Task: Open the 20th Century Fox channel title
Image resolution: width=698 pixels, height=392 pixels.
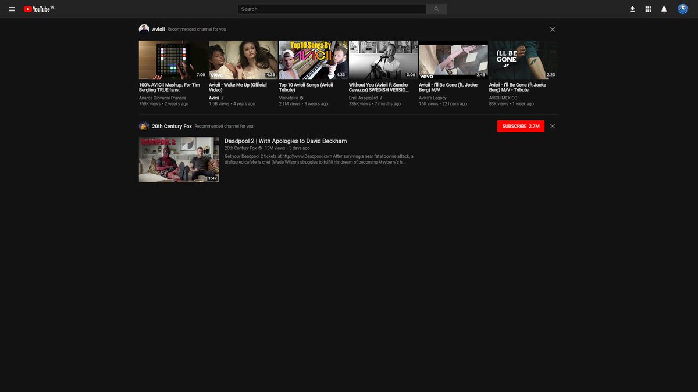Action: [x=172, y=126]
